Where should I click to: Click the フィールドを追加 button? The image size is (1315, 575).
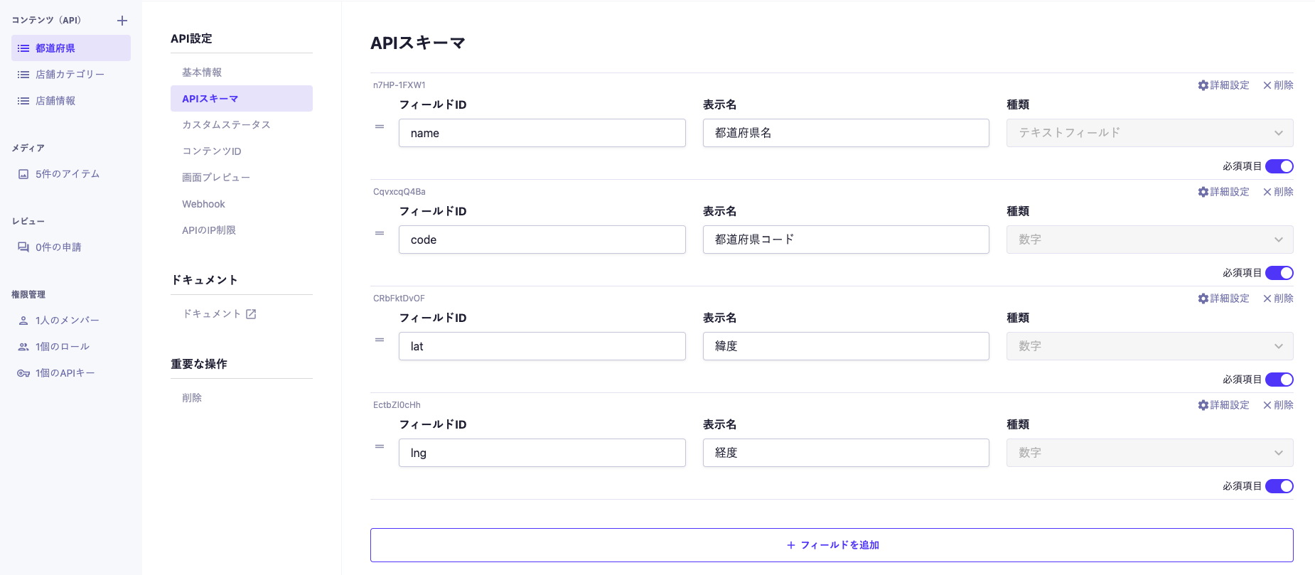(x=832, y=545)
